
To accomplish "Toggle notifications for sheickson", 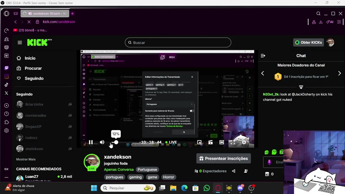I will 70,149.
